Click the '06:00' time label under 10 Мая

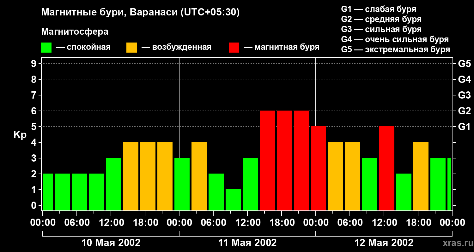click(x=77, y=222)
